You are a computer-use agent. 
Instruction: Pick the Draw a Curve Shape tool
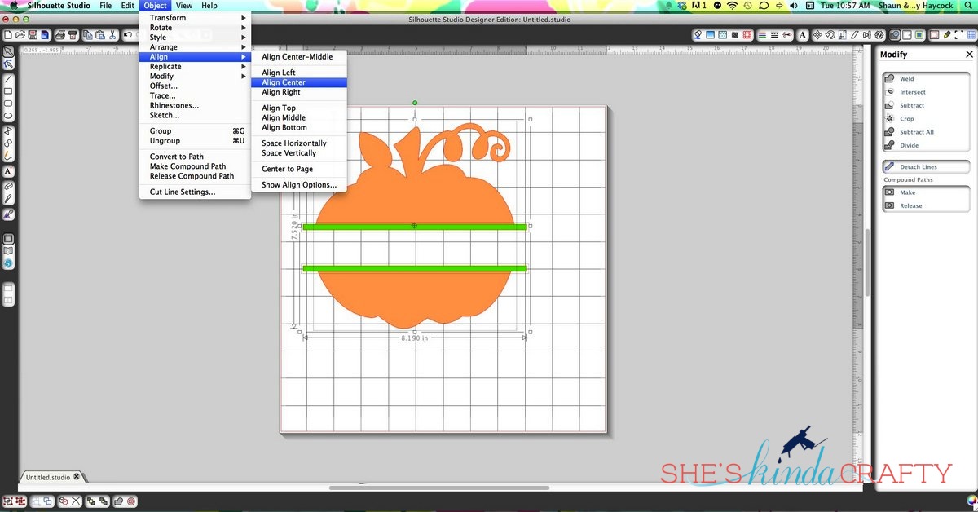(x=8, y=143)
